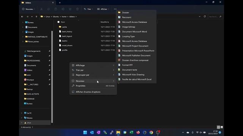
Task: Open Téléchargements in quick access
Action: click(x=32, y=51)
